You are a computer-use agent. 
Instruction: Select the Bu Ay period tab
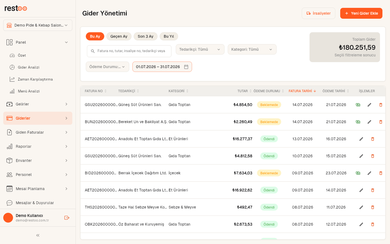tap(95, 37)
